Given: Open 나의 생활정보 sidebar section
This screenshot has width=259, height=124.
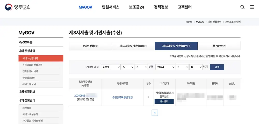Looking at the screenshot, I should [x=27, y=92].
